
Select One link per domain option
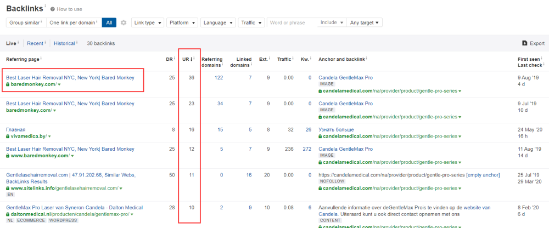coord(73,22)
